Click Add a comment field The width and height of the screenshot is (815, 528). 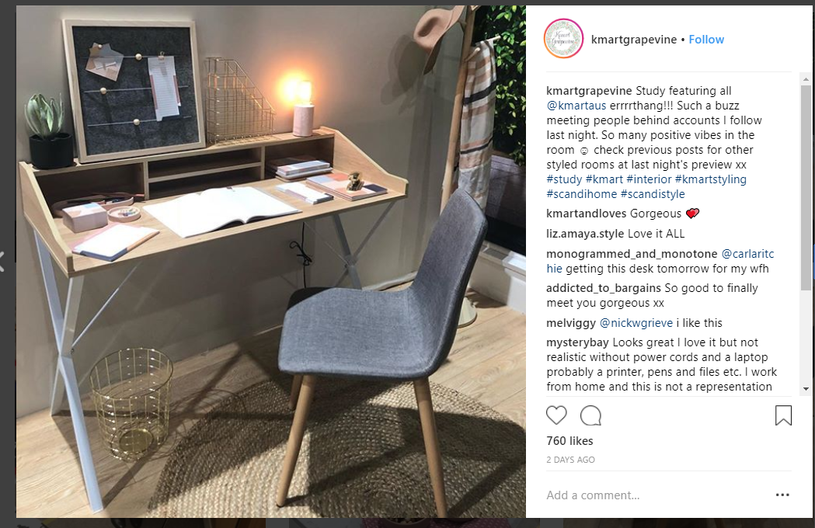click(x=655, y=495)
